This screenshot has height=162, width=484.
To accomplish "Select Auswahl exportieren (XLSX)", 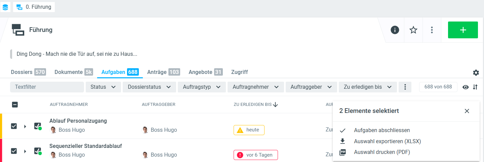I will 387,141.
